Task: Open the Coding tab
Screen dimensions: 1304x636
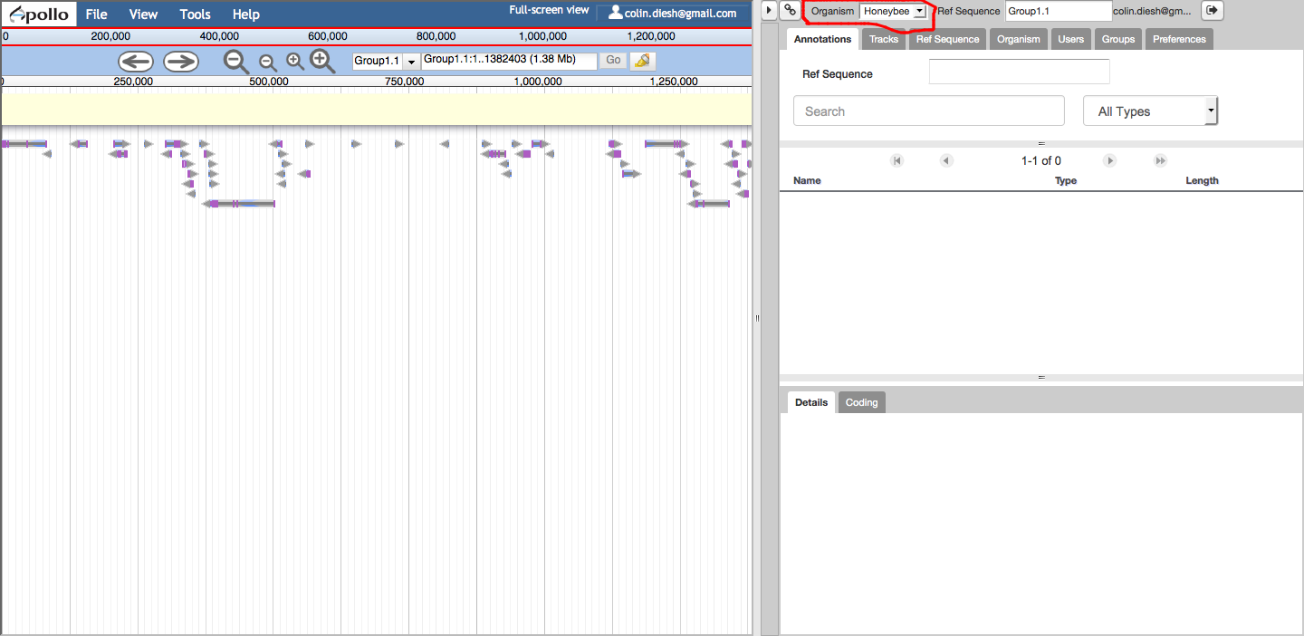Action: coord(861,402)
